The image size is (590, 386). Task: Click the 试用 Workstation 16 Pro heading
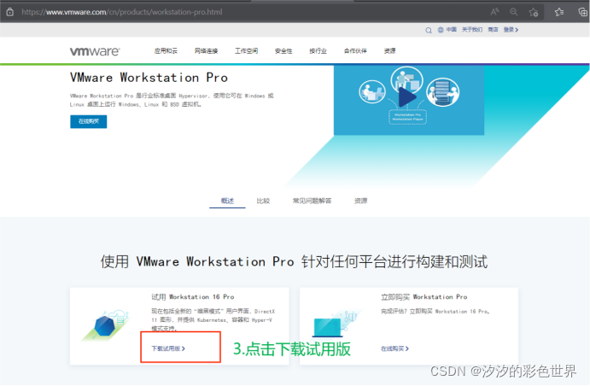(193, 297)
